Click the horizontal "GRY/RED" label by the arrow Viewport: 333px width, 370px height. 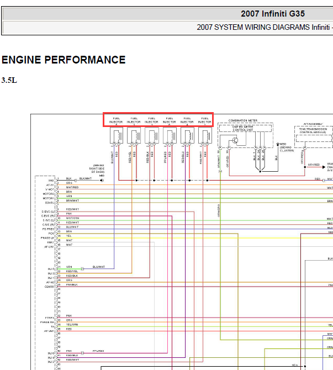(x=314, y=165)
